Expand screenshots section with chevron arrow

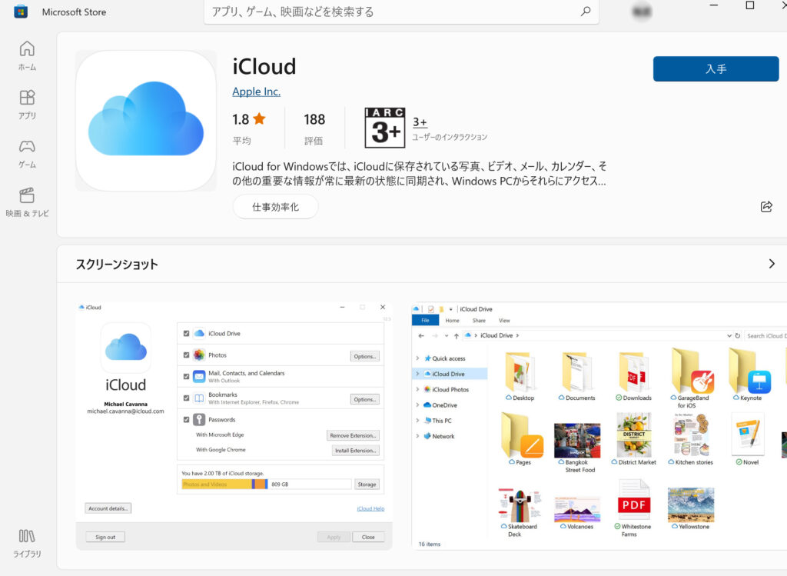[772, 264]
